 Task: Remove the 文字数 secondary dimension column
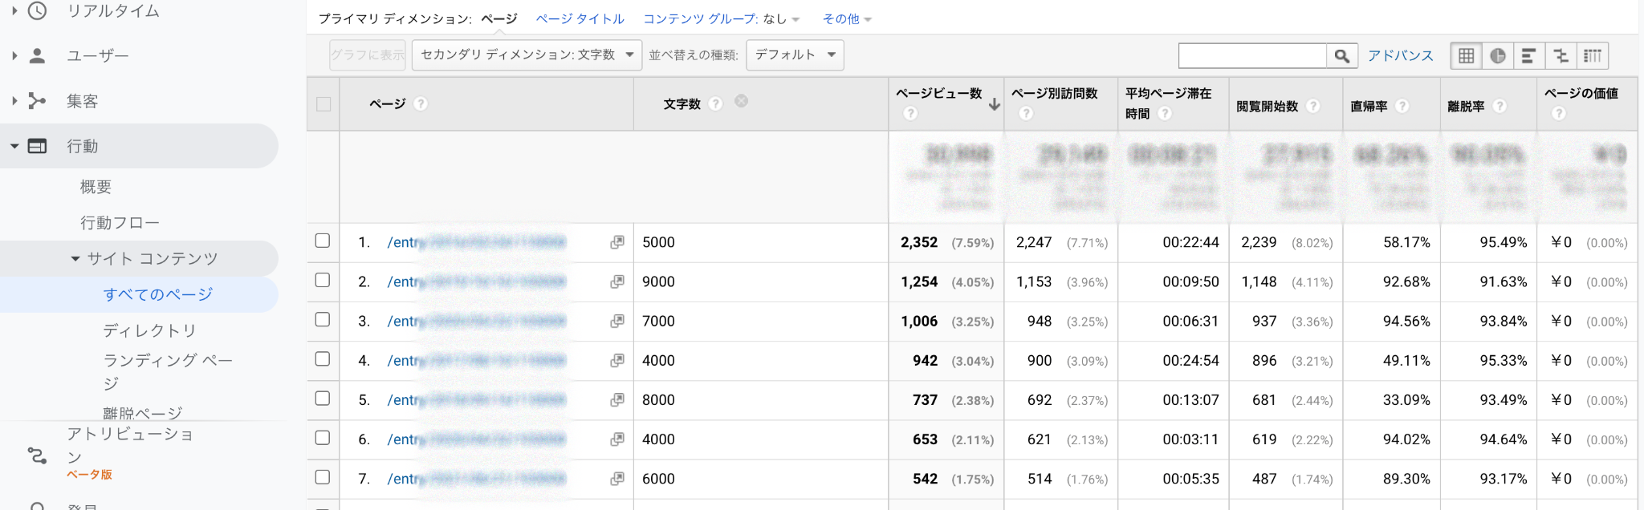742,101
